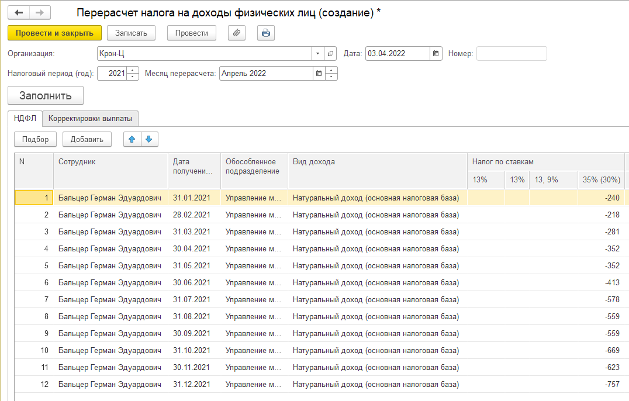Viewport: 629px width, 401px height.
Task: Open the Кром-Ц organization form icon
Action: pyautogui.click(x=331, y=54)
